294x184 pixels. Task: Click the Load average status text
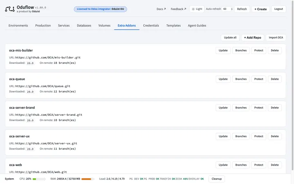pyautogui.click(x=112, y=179)
